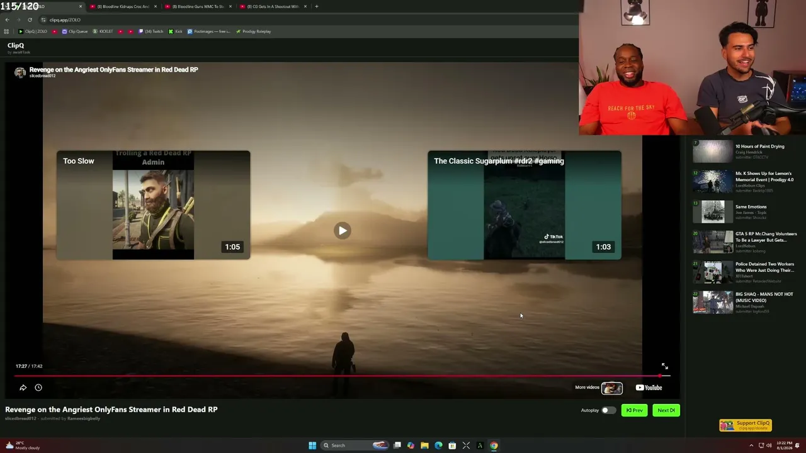The width and height of the screenshot is (806, 453).
Task: Open a new browser tab with plus
Action: click(317, 6)
